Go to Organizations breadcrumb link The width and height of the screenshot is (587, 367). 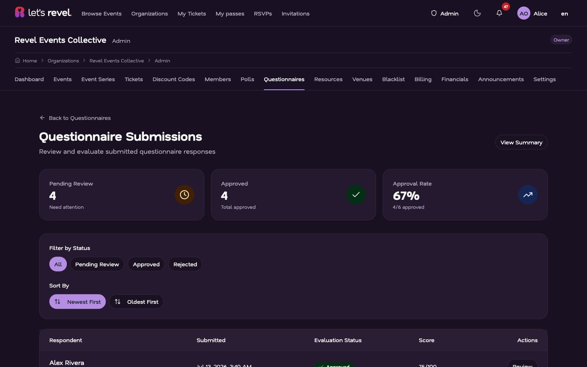coord(63,61)
